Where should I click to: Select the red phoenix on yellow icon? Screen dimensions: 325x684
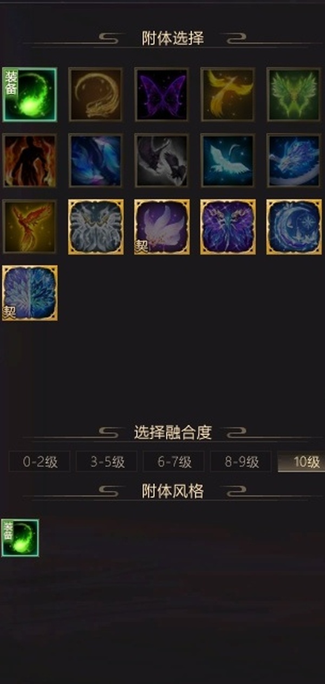29,226
